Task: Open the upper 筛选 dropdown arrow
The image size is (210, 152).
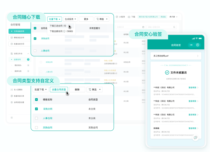Action: 107,19
